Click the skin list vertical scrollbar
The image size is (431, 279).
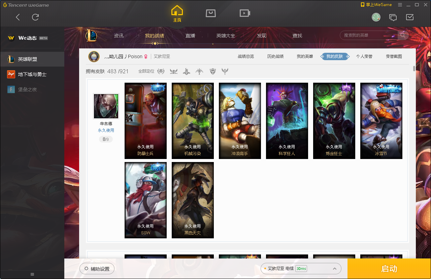(x=414, y=69)
